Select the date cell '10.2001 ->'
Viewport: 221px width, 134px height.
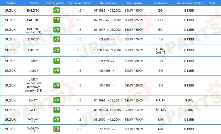pos(107,129)
